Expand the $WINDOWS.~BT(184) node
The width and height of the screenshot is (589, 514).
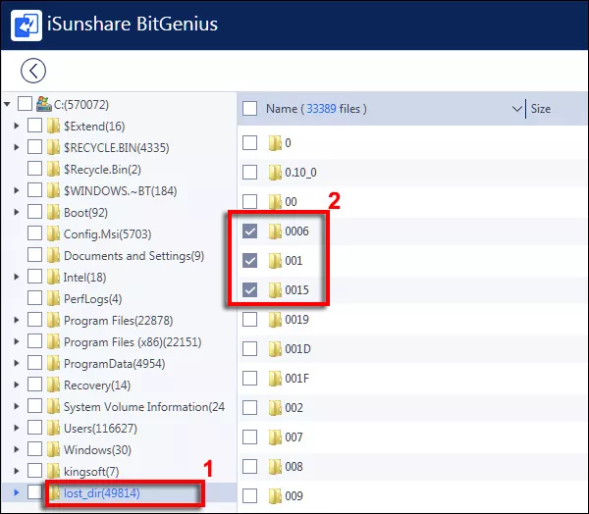[x=16, y=190]
